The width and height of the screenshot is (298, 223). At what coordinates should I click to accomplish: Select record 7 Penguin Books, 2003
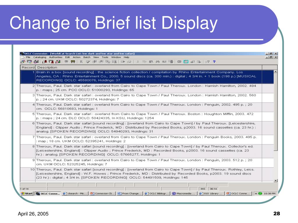pyautogui.click(x=147, y=140)
